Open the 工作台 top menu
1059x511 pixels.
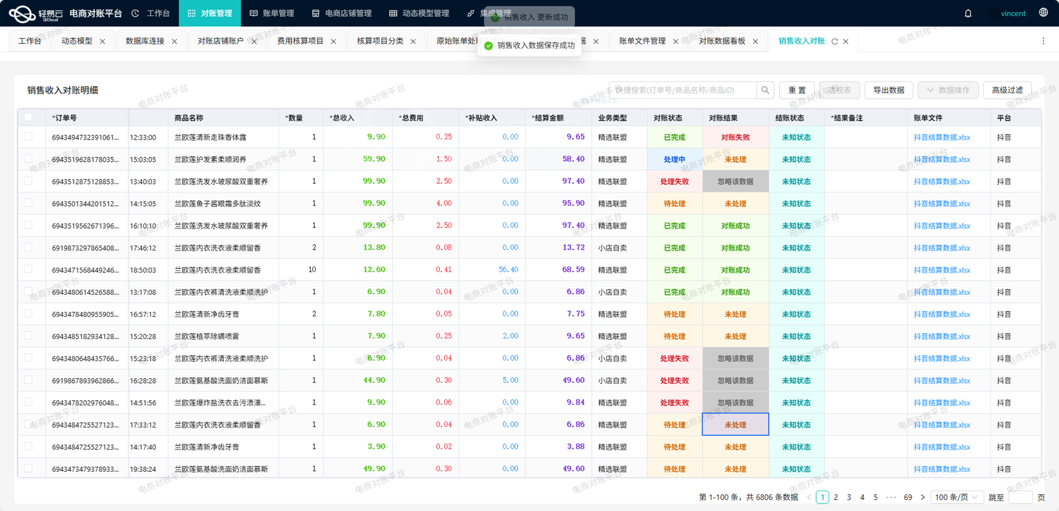click(151, 13)
